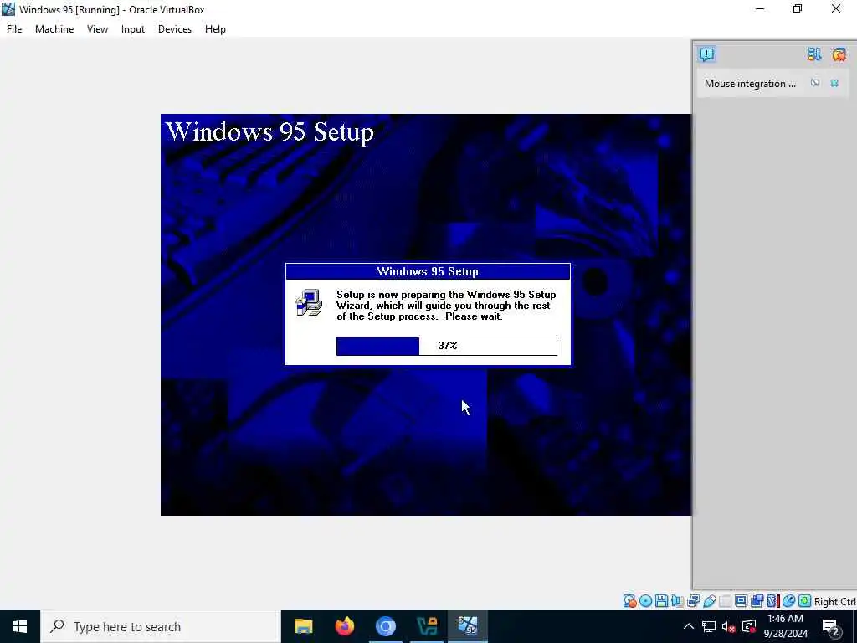Click the muted volume tray icon

coord(728,626)
